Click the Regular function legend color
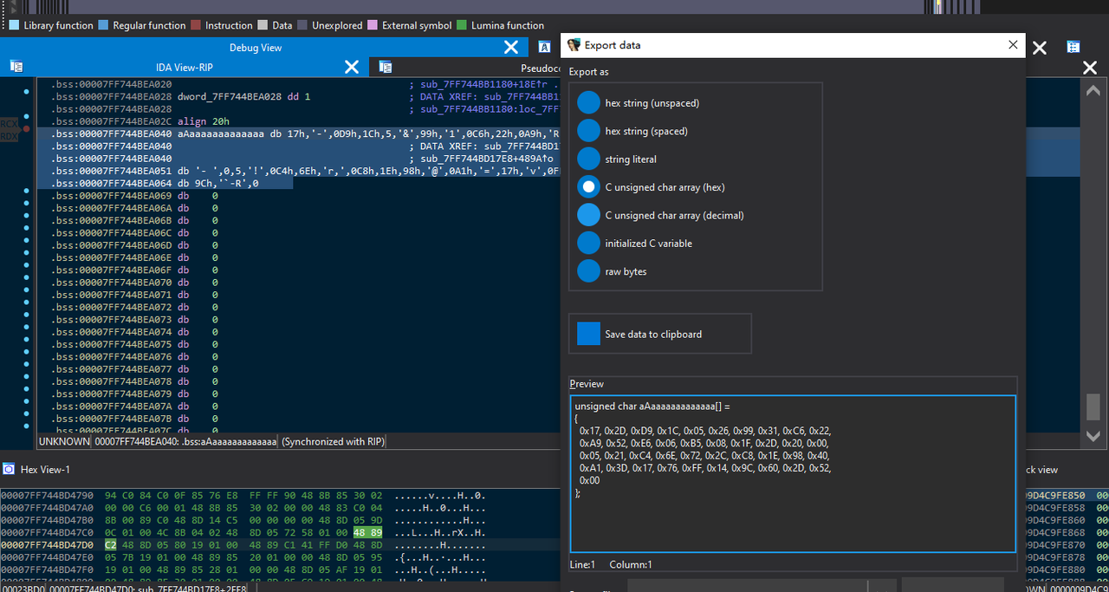Image resolution: width=1109 pixels, height=592 pixels. 104,26
